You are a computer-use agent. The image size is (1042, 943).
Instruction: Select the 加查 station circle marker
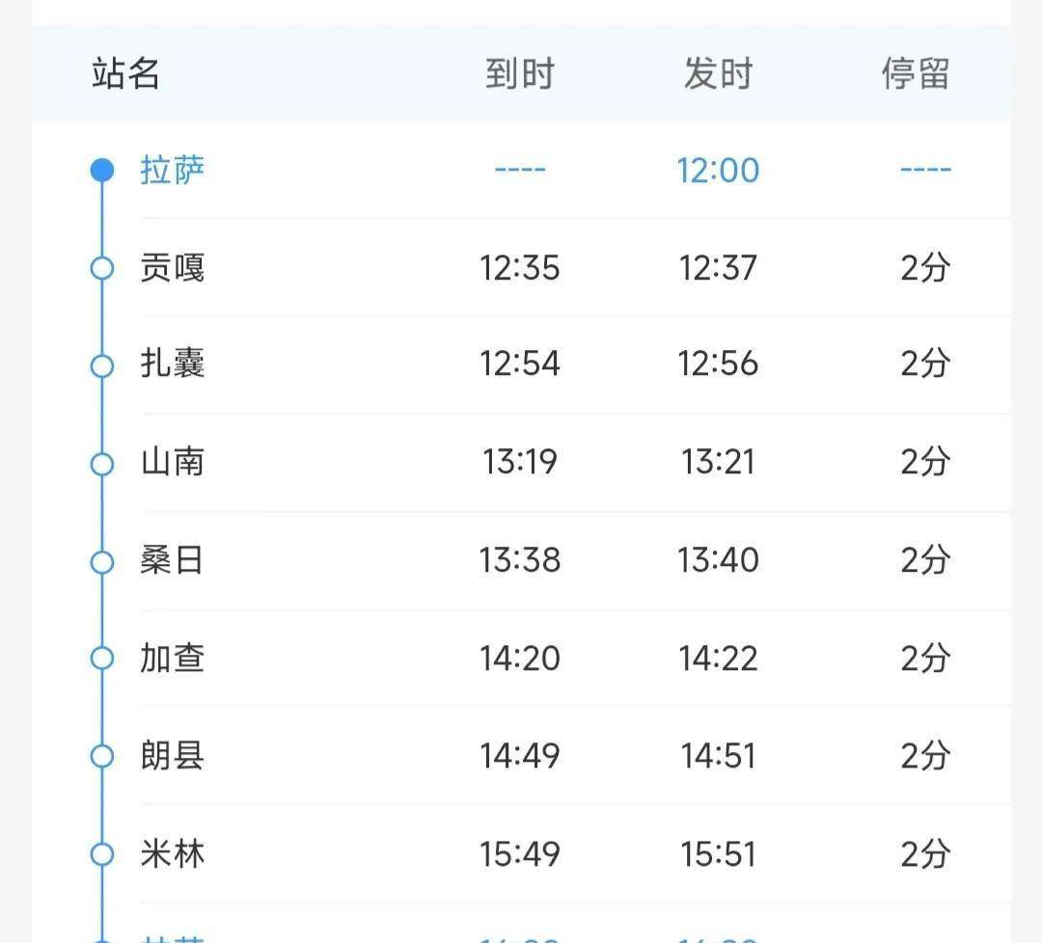tap(102, 659)
